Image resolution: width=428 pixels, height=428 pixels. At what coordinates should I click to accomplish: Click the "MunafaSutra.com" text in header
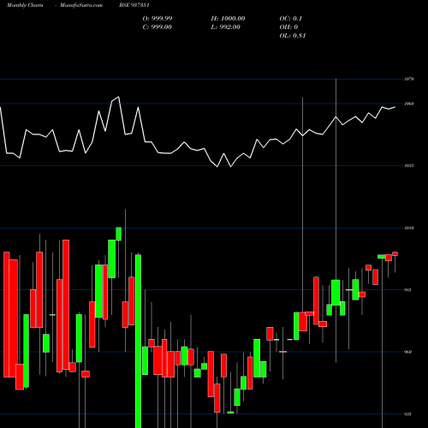pos(81,5)
